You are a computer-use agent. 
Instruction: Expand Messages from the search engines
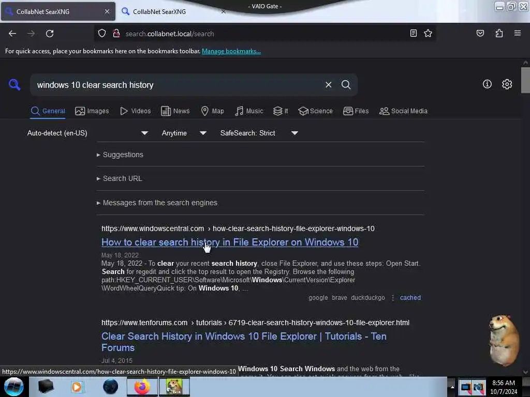[x=157, y=203]
